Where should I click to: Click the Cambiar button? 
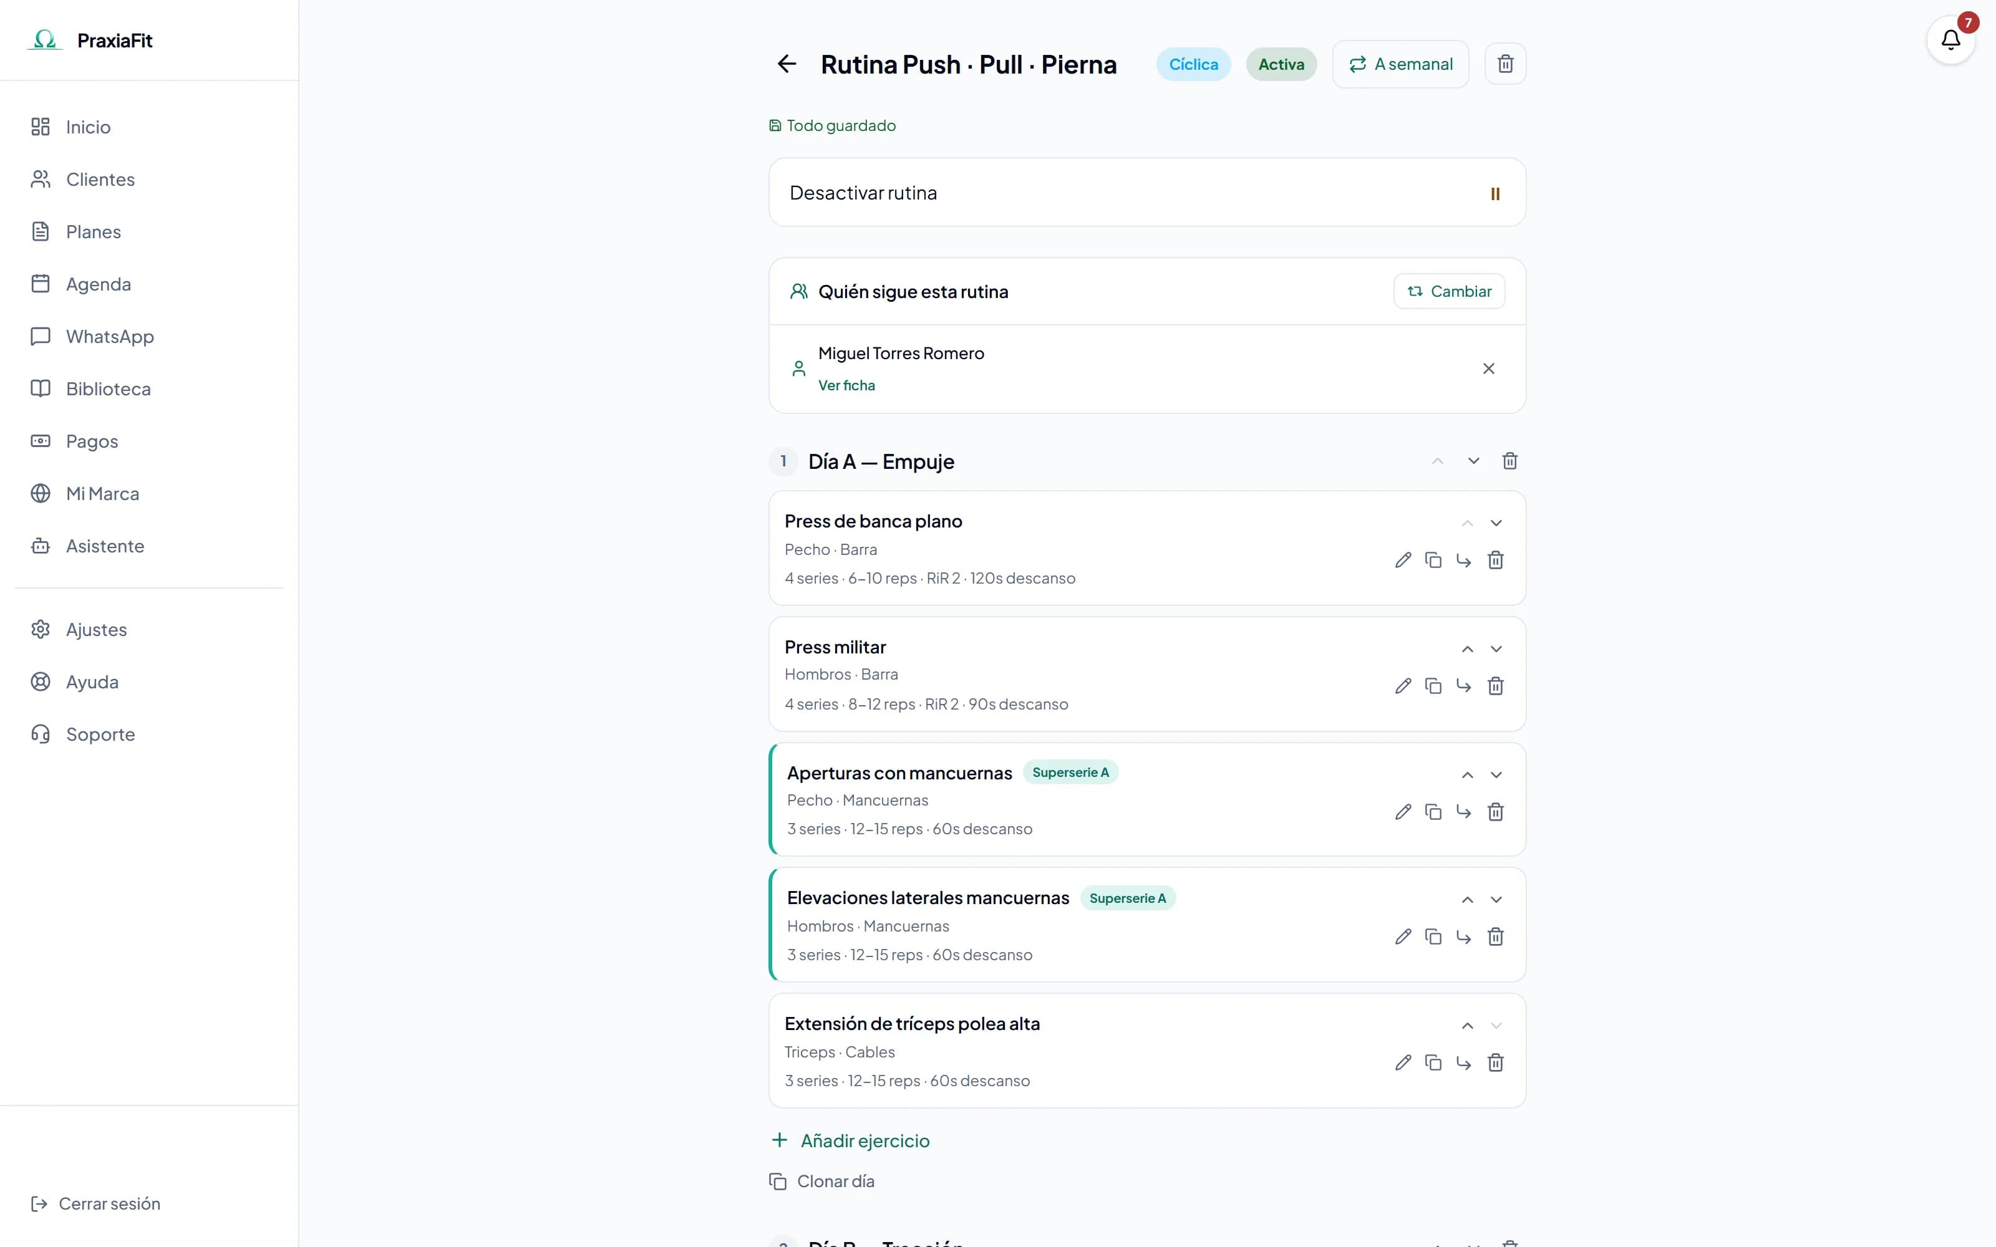click(1449, 292)
